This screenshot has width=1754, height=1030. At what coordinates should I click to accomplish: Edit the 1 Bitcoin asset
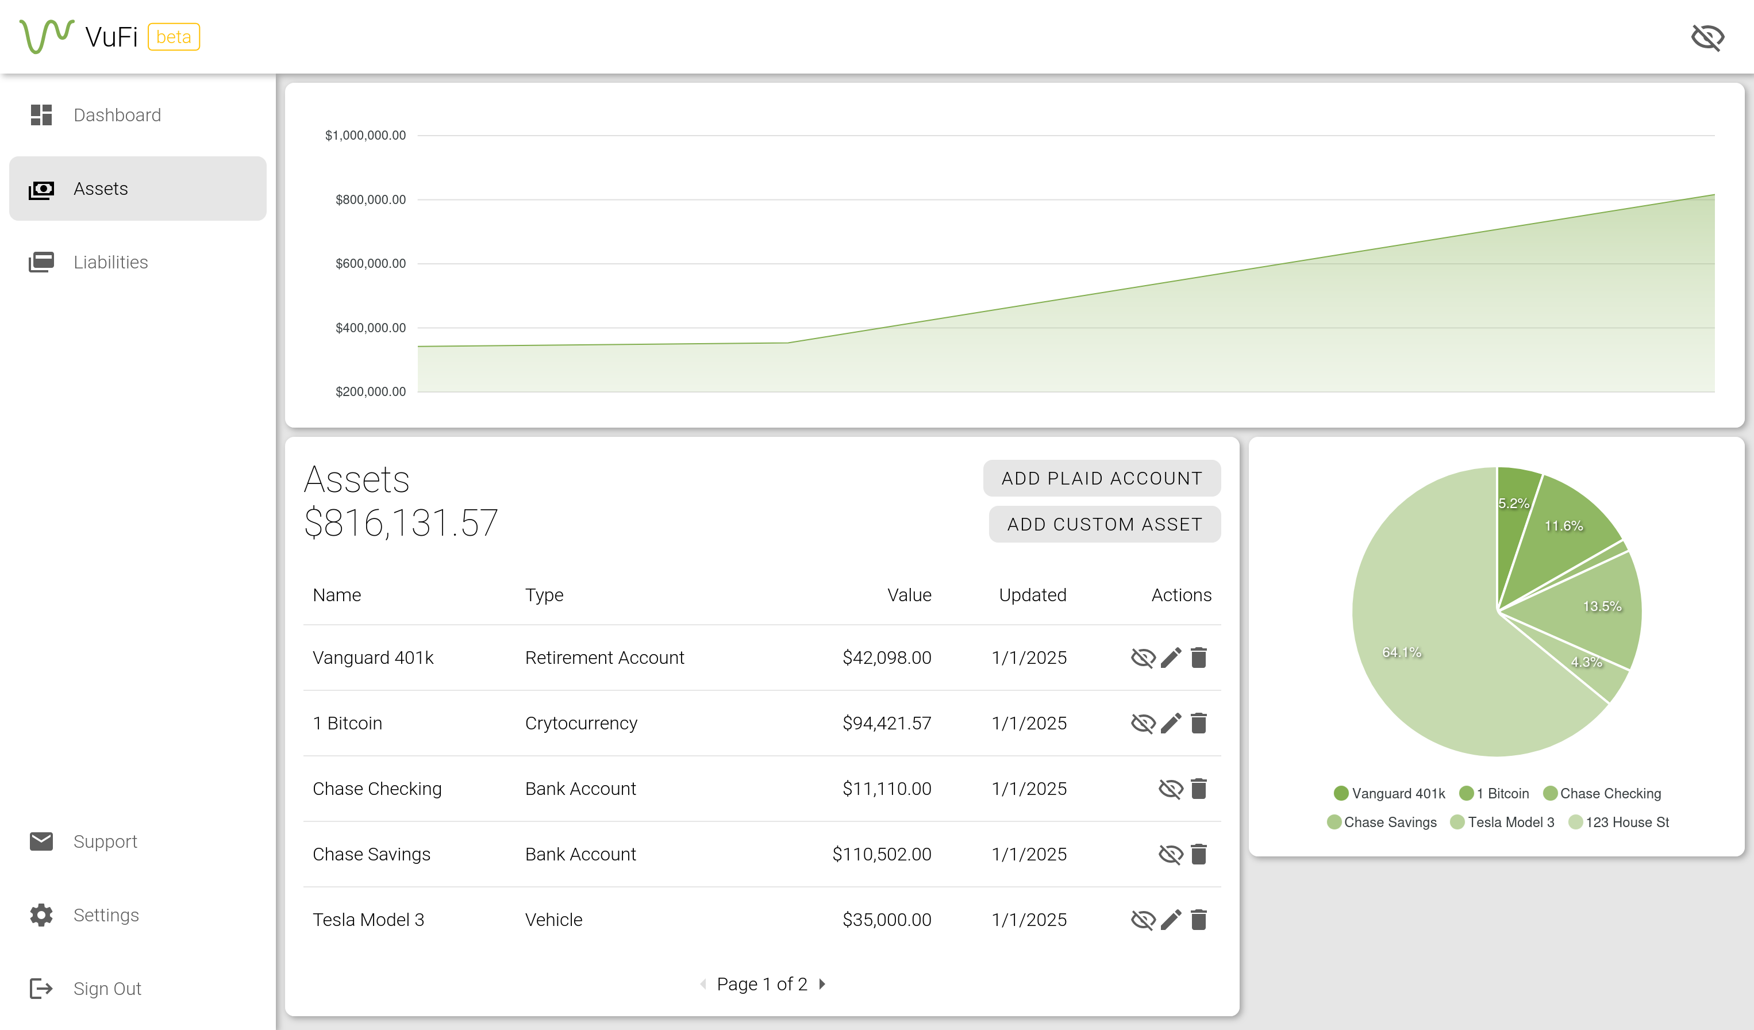[x=1171, y=723]
